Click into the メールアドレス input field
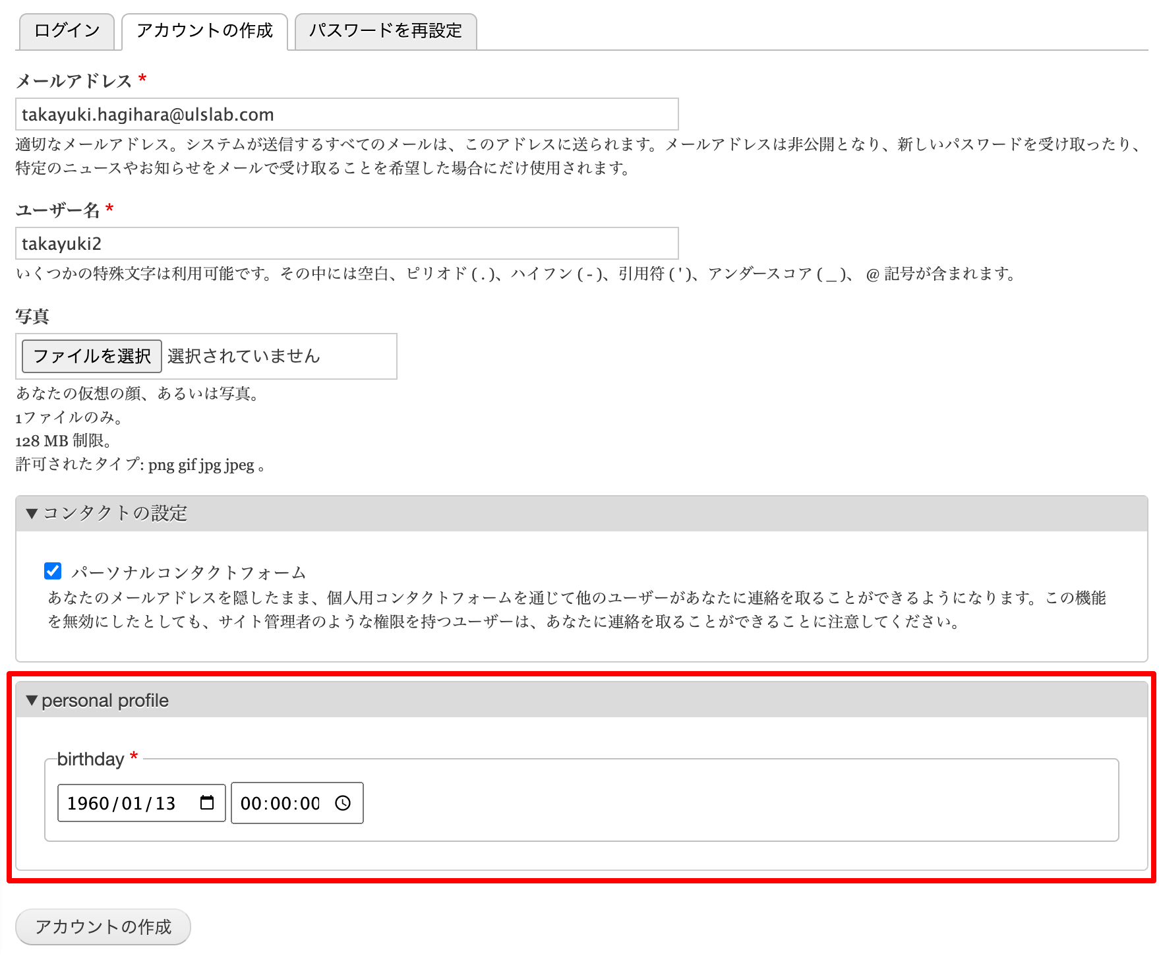Screen dimensions: 1159x977 346,115
